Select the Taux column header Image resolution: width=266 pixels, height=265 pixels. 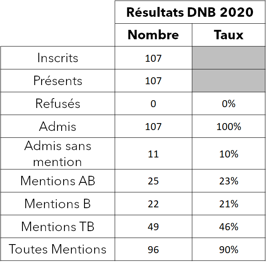pyautogui.click(x=228, y=35)
